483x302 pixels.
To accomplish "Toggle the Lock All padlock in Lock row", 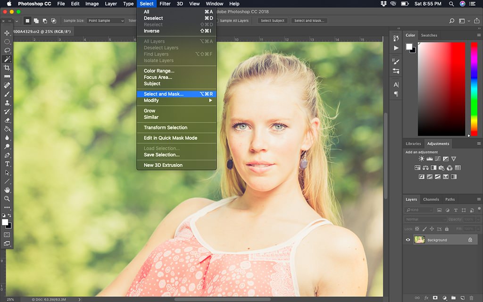I will [447, 229].
